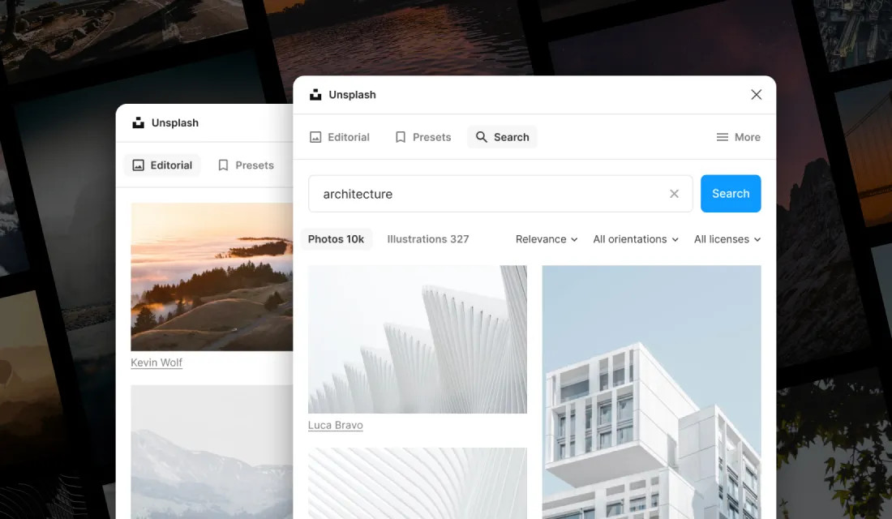
Task: Open Kevin Wolf's photographer profile link
Action: coord(157,362)
